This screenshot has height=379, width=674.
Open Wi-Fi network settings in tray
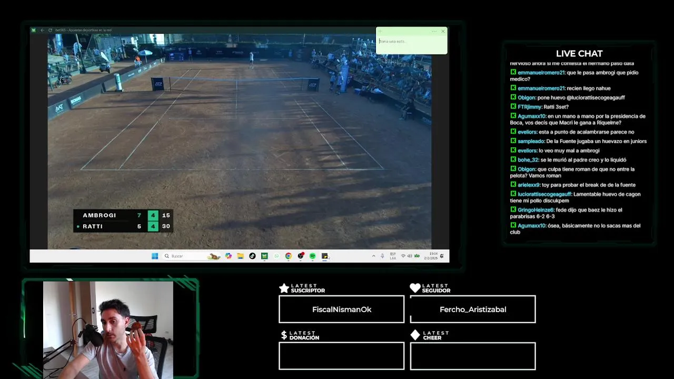tap(403, 256)
